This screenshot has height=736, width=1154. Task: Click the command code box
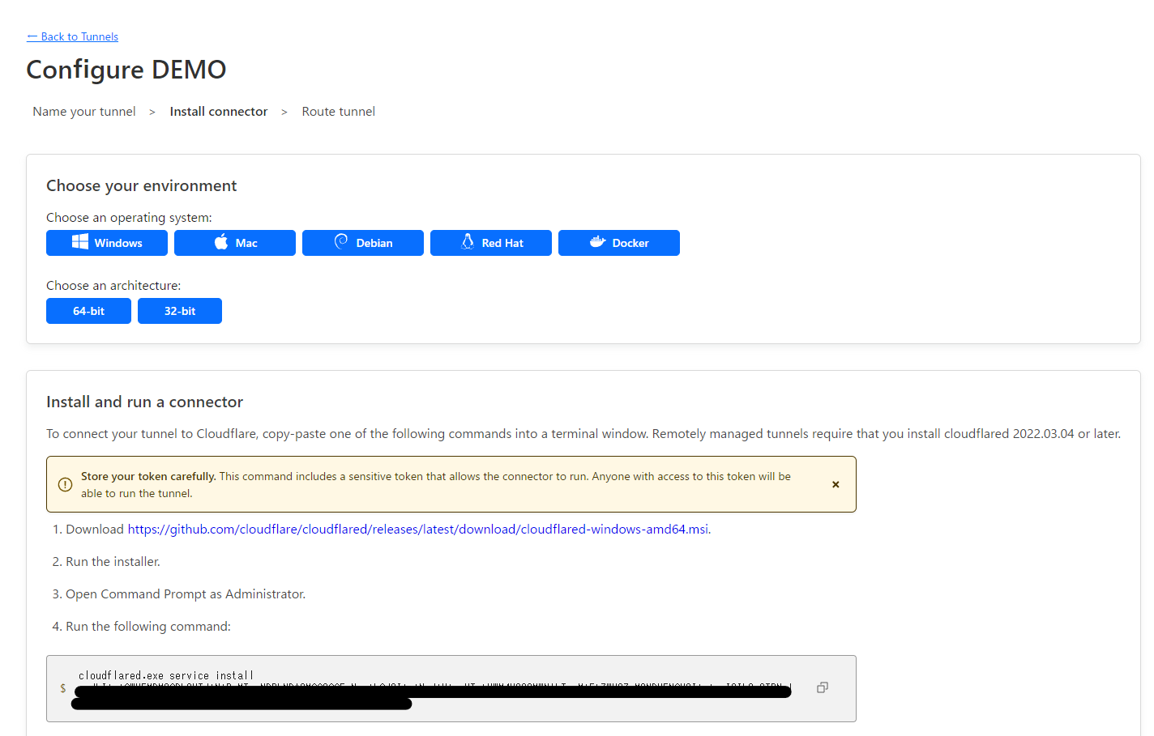pos(451,688)
